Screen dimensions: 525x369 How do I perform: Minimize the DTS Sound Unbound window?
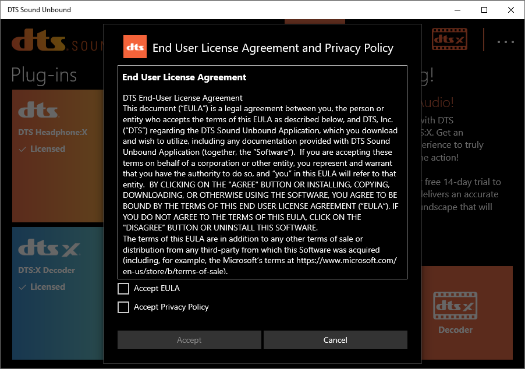click(x=457, y=10)
